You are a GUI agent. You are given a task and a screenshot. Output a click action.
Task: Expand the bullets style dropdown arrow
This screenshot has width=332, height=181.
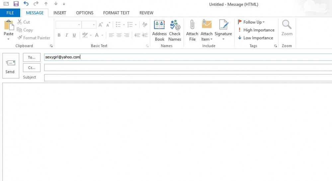[124, 25]
